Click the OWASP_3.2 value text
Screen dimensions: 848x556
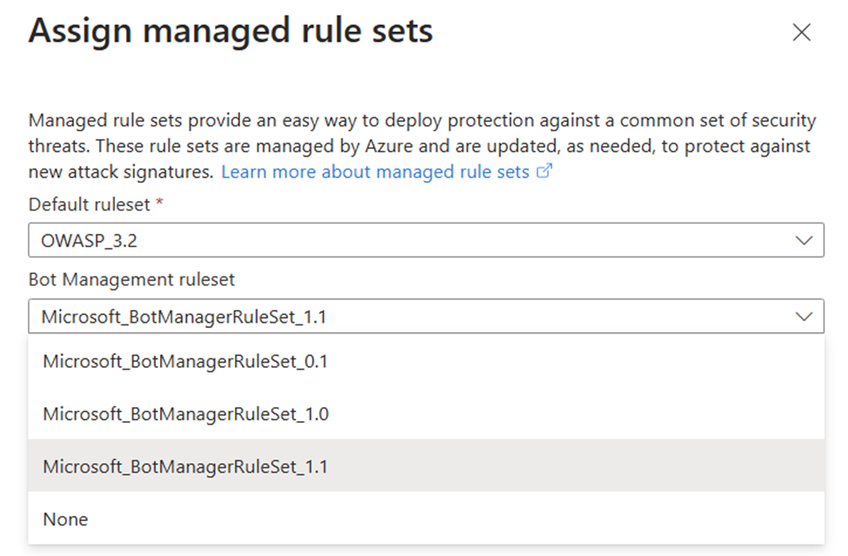point(89,241)
